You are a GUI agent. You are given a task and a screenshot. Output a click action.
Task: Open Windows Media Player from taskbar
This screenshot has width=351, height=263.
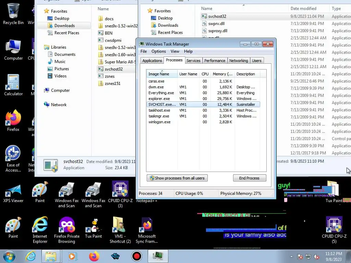coord(72,256)
